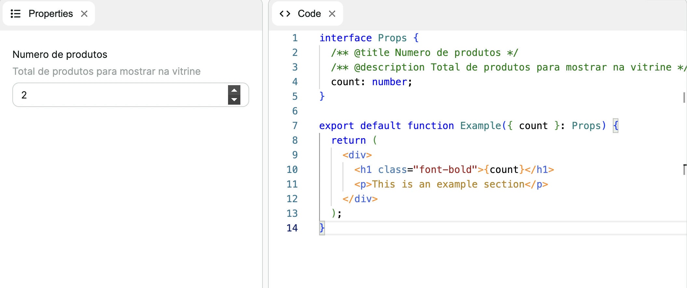687x288 pixels.
Task: Click 'count: number;' in the code
Action: (x=372, y=82)
